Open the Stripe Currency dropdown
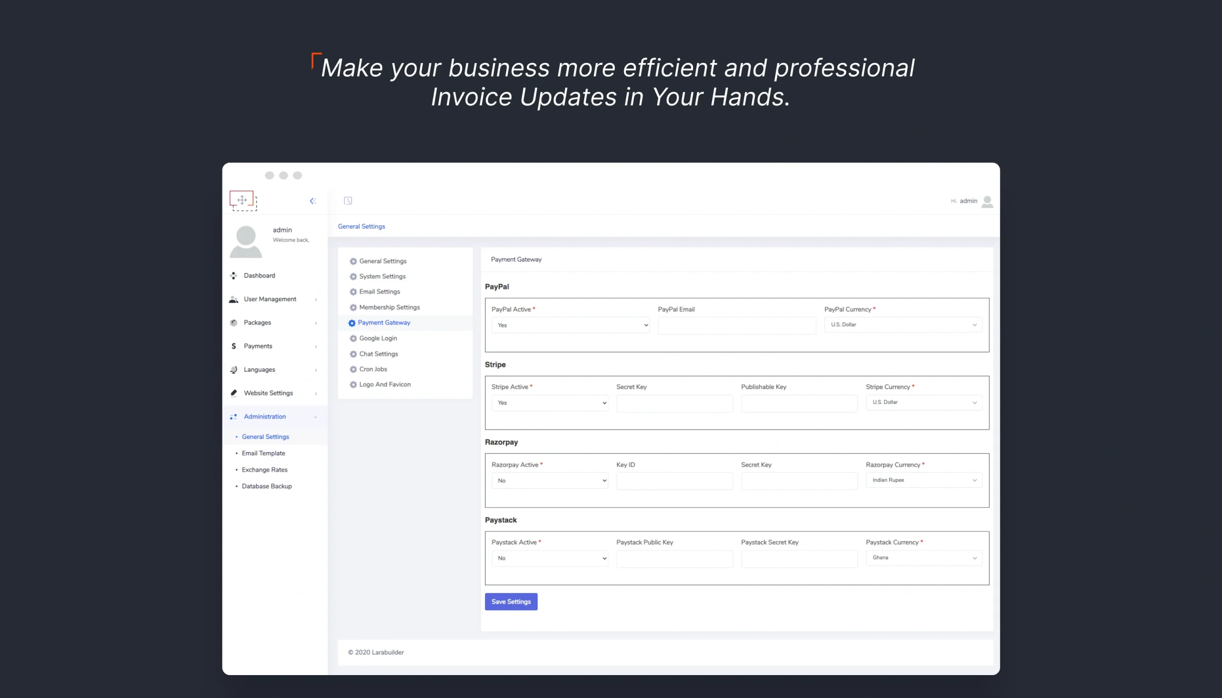 click(x=924, y=402)
